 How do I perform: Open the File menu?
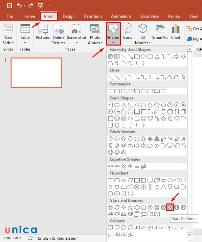(x=10, y=16)
